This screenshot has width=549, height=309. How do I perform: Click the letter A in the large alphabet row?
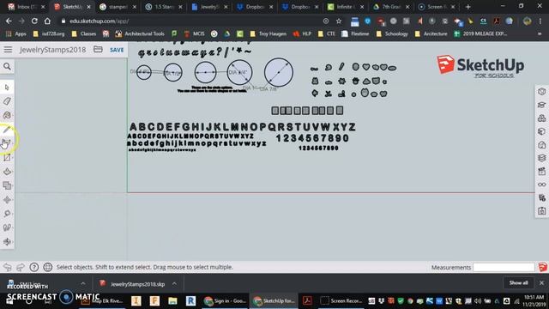134,127
